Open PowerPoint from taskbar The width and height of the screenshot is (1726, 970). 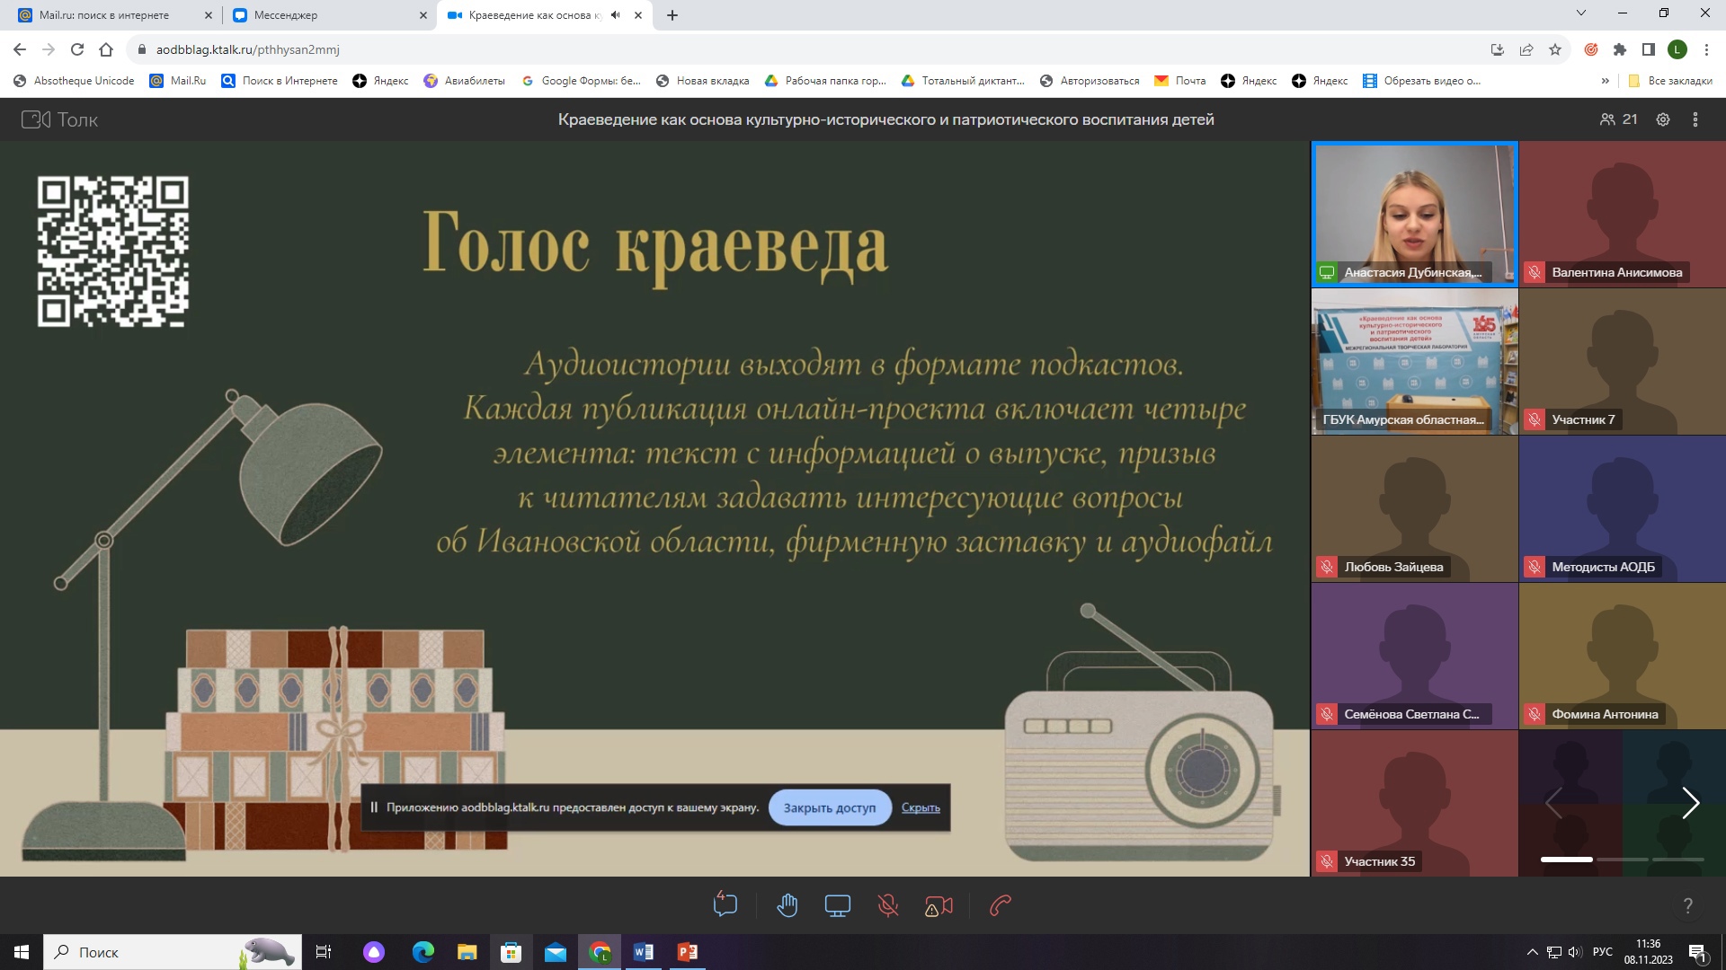pos(688,952)
